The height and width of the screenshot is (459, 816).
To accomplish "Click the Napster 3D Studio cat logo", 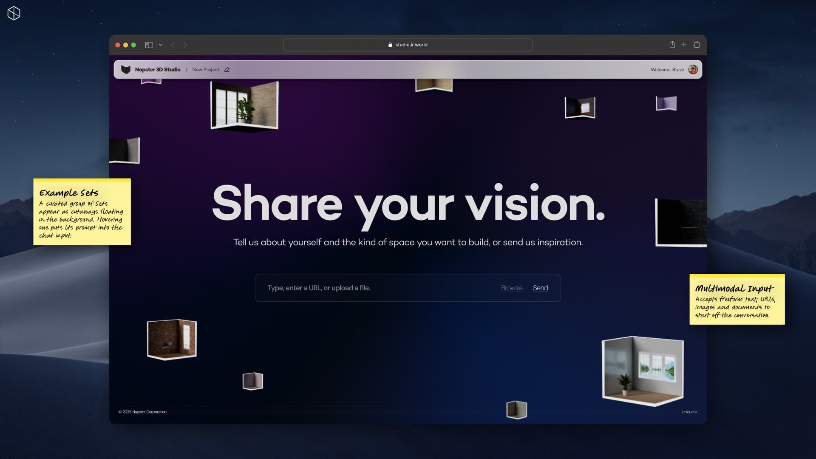I will coord(127,69).
